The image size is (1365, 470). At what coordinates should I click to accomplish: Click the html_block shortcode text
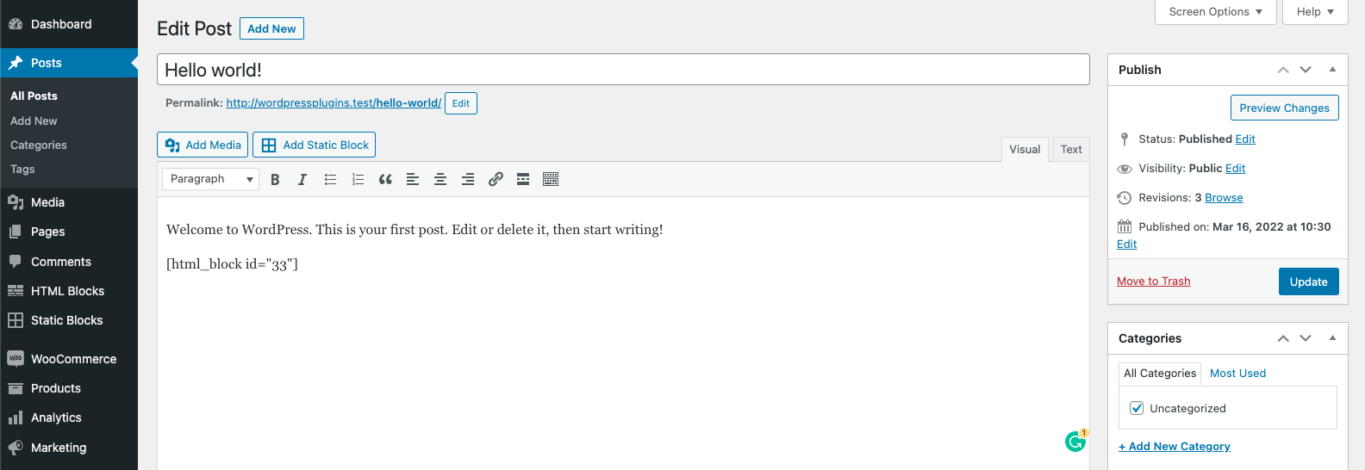click(232, 264)
